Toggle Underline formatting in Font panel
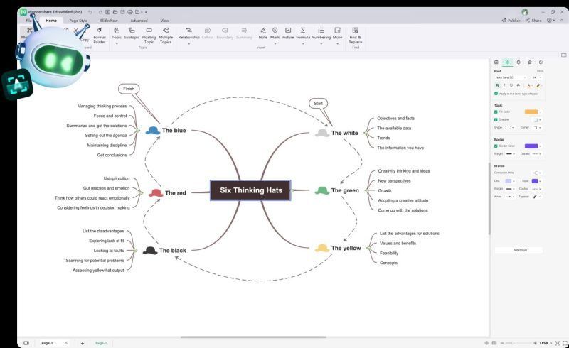 tap(511, 85)
